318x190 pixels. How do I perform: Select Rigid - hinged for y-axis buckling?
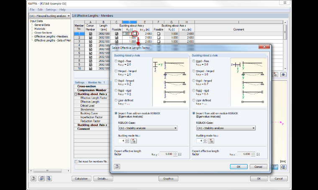tap(116, 81)
